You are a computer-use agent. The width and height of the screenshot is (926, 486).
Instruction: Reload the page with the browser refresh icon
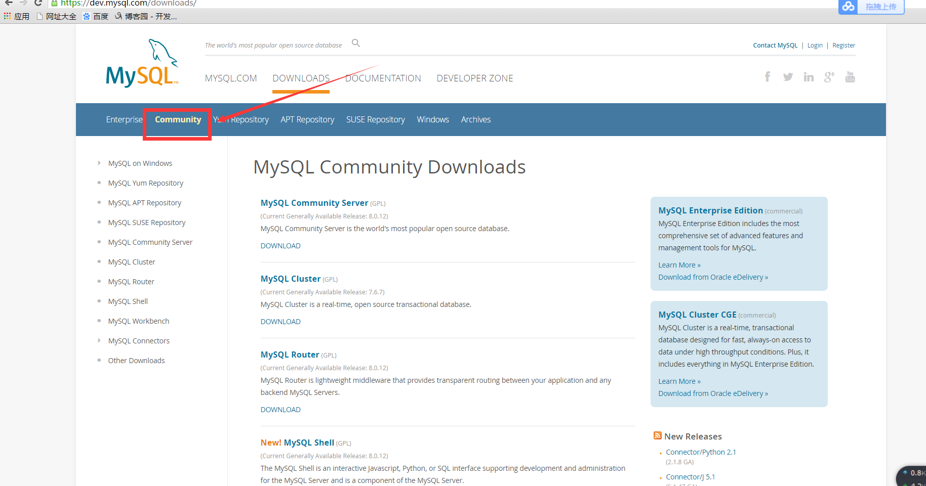pos(38,3)
